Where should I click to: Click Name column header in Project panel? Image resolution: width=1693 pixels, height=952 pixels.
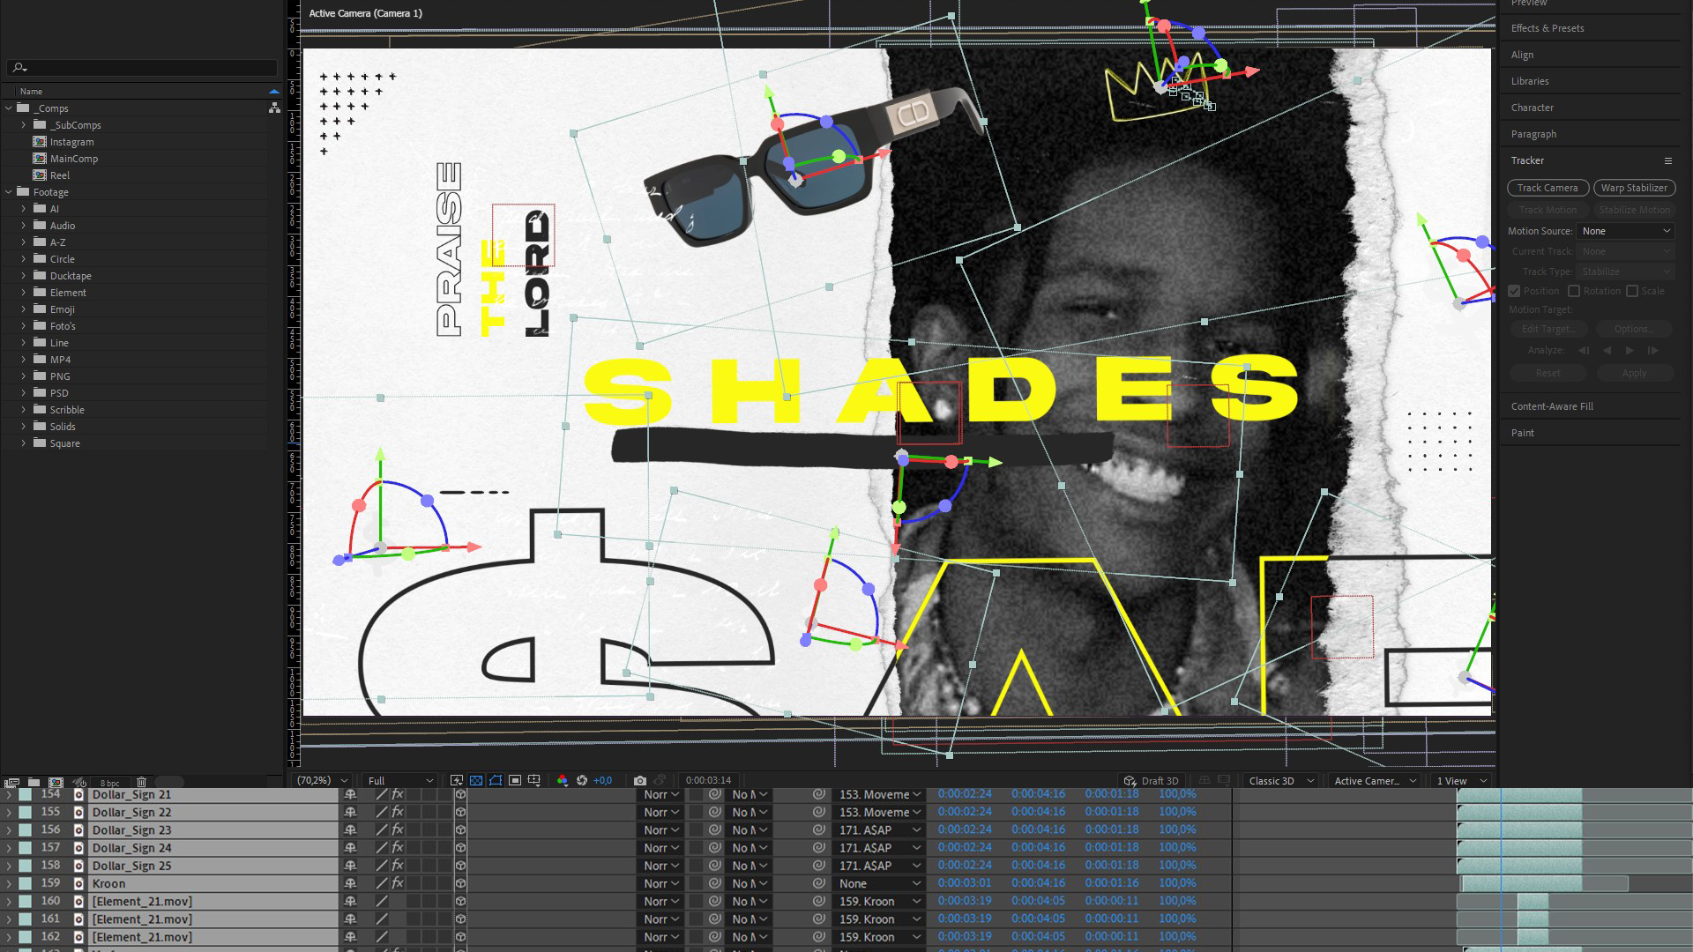click(31, 92)
